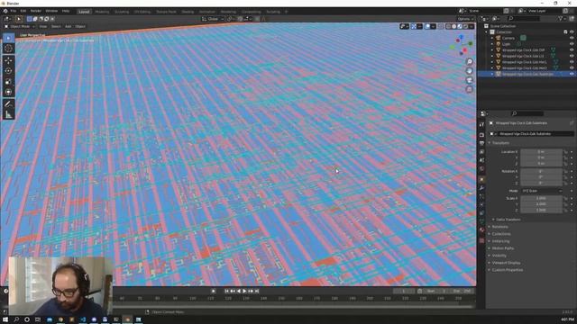The width and height of the screenshot is (577, 324).
Task: Open the viewport Add menu
Action: [69, 26]
